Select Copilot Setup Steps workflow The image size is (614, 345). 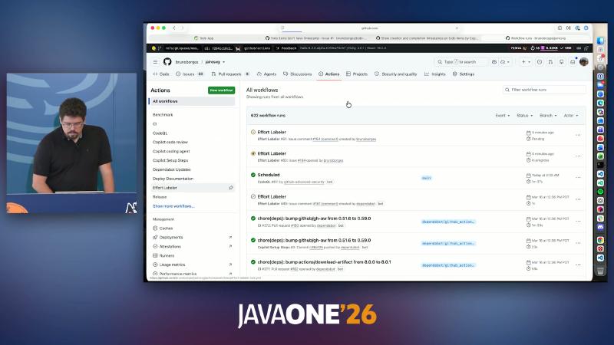170,160
